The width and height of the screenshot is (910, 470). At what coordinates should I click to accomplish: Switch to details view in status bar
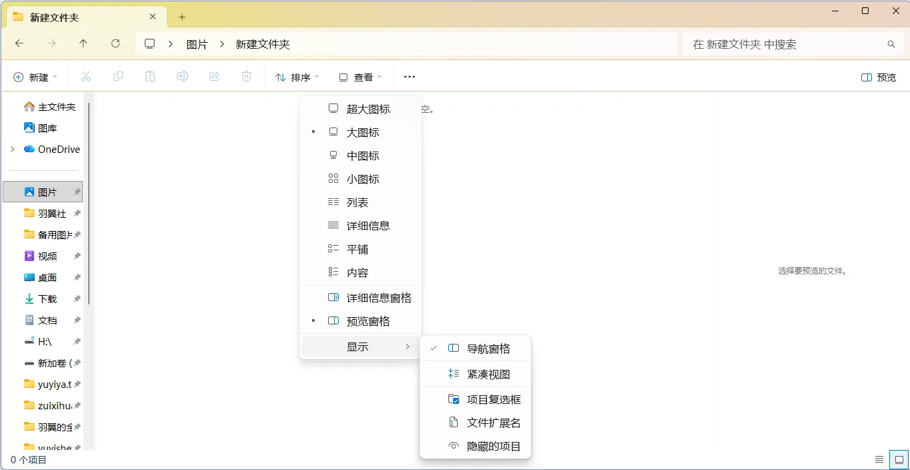click(879, 459)
